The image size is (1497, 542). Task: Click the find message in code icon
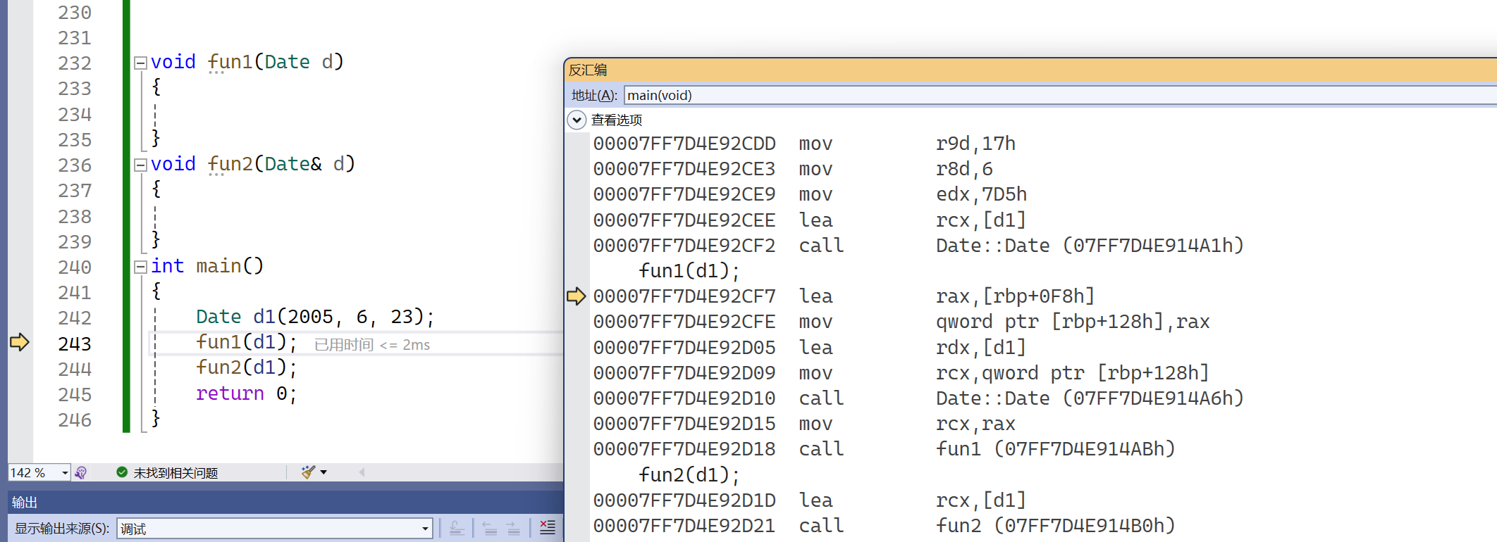pyautogui.click(x=457, y=528)
